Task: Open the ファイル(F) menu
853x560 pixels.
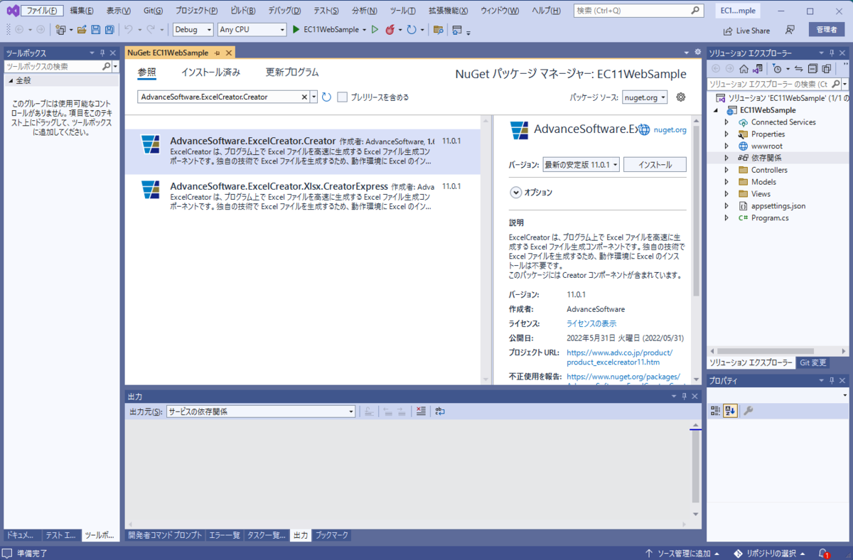Action: point(42,11)
